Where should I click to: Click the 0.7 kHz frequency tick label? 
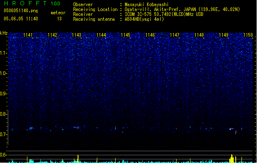coord(4,134)
